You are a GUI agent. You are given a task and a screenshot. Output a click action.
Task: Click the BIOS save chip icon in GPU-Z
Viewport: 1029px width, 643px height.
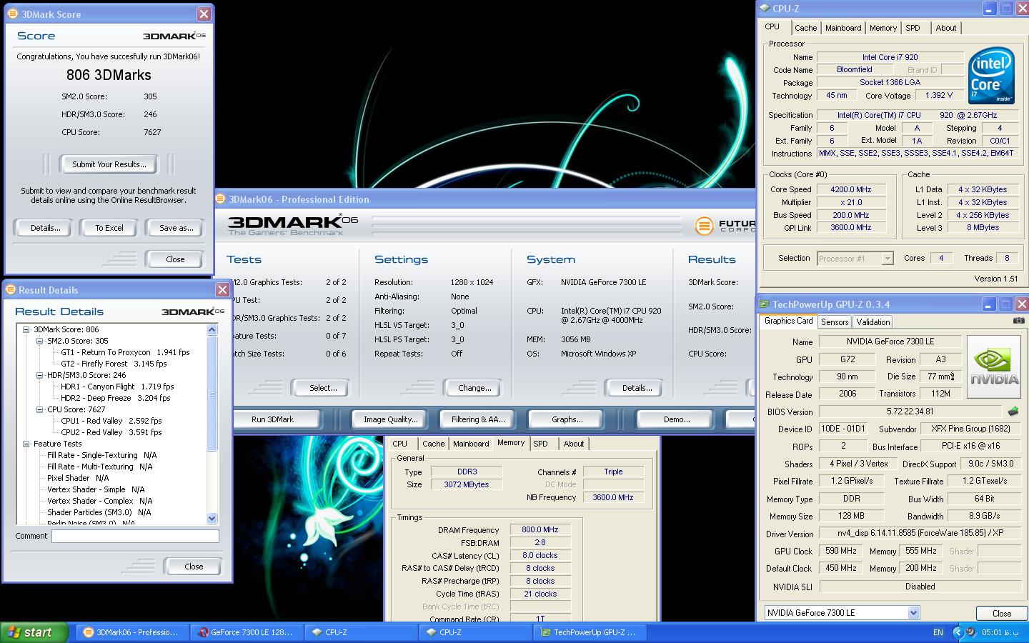click(1013, 412)
